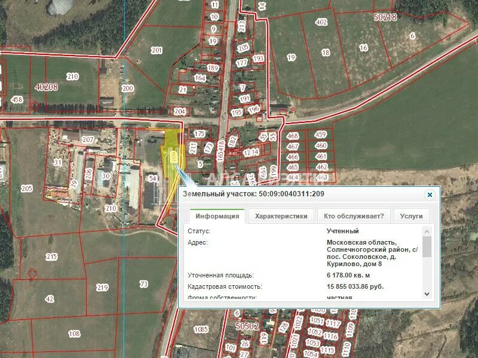
Task: Click parcel 458 on the left edge
Action: [18, 100]
